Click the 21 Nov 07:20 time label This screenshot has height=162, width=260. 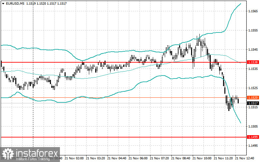pyautogui.click(x=159, y=158)
